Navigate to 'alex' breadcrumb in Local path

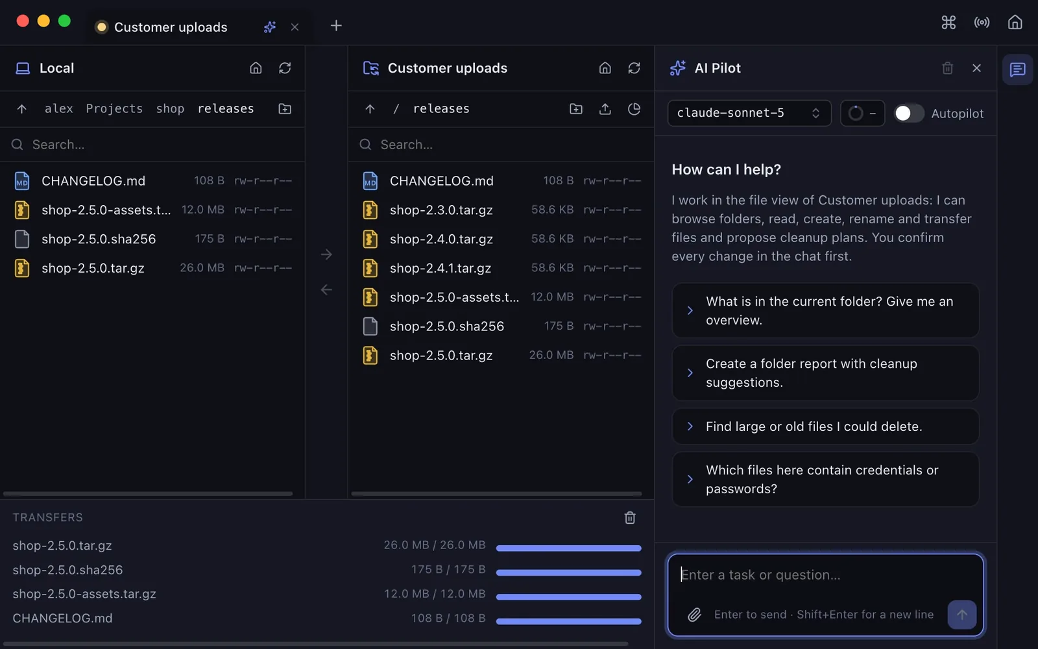pyautogui.click(x=58, y=109)
